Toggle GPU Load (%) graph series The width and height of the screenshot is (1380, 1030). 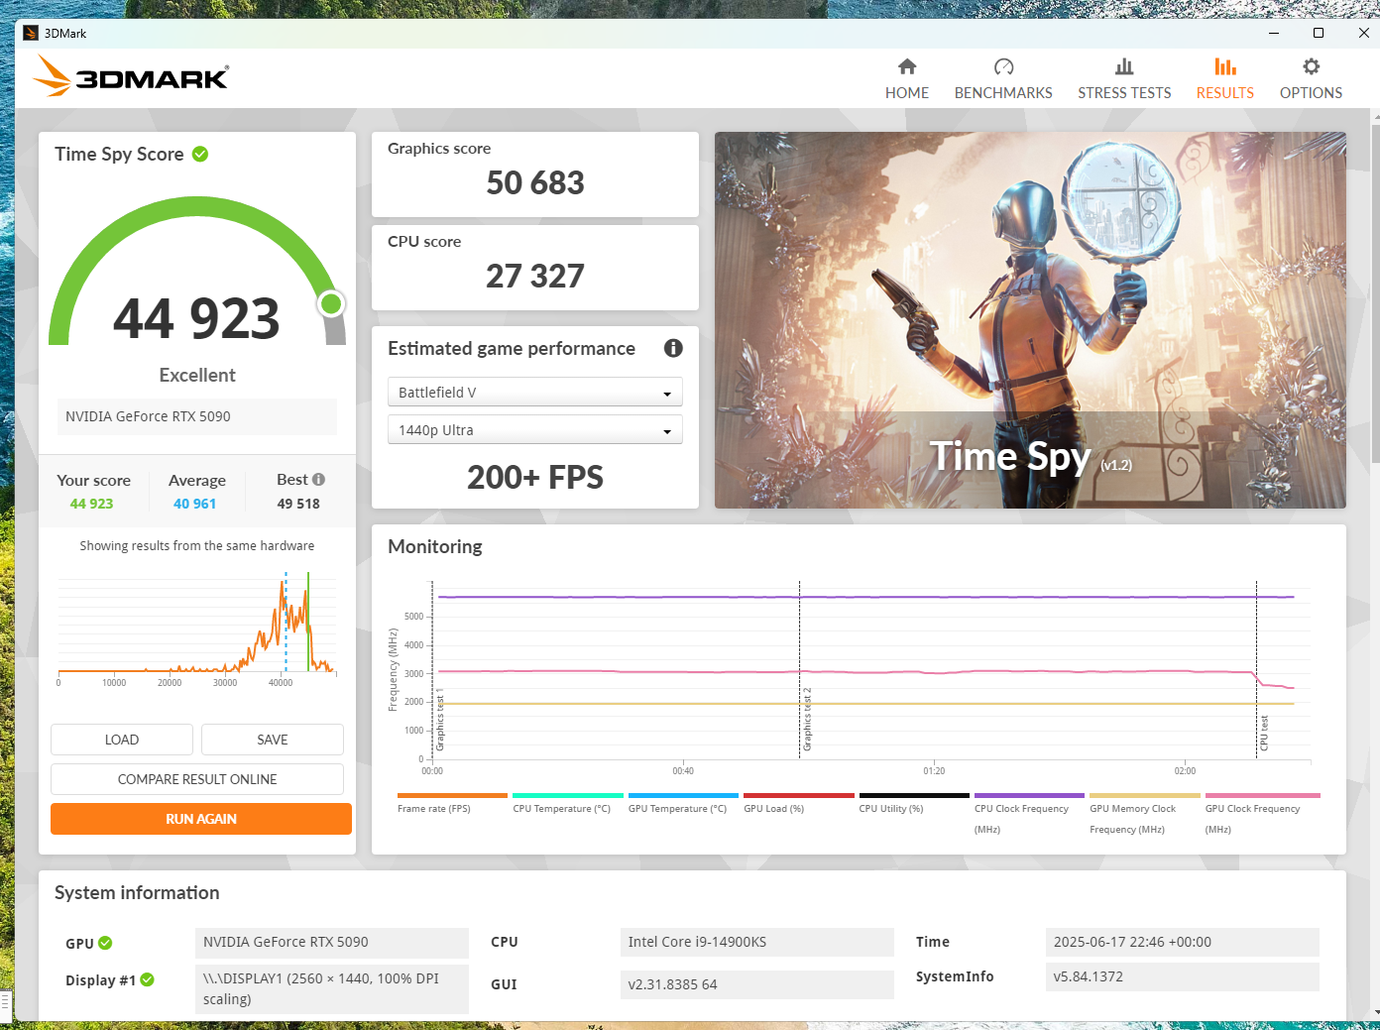pos(798,796)
